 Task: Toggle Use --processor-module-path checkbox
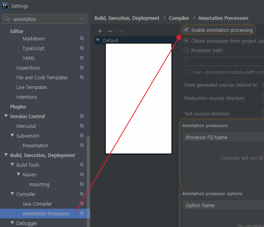pyautogui.click(x=188, y=72)
